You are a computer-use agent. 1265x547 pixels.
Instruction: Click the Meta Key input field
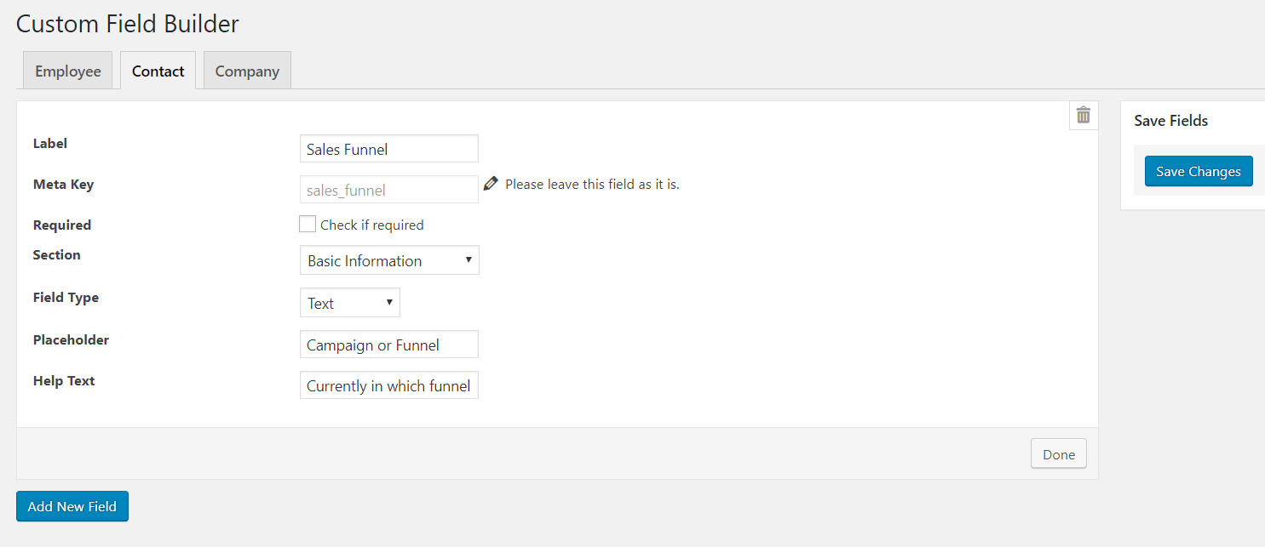388,189
